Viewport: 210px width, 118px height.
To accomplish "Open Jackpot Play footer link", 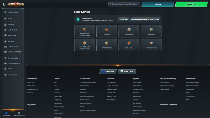I will pyautogui.click(x=111, y=96).
